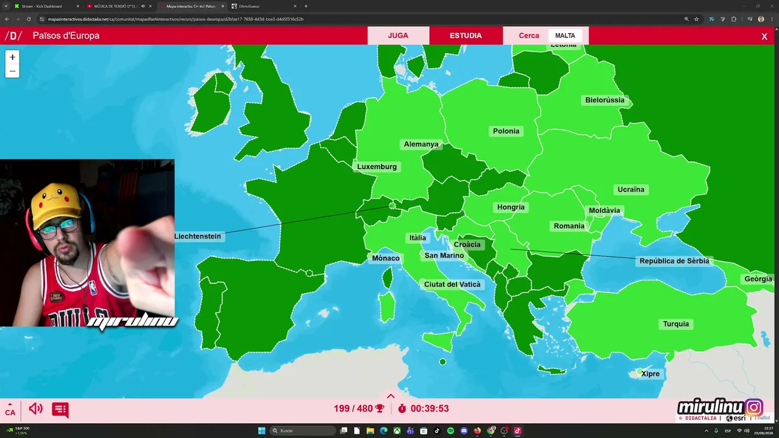Reload the current page
The height and width of the screenshot is (438, 779).
(x=29, y=19)
